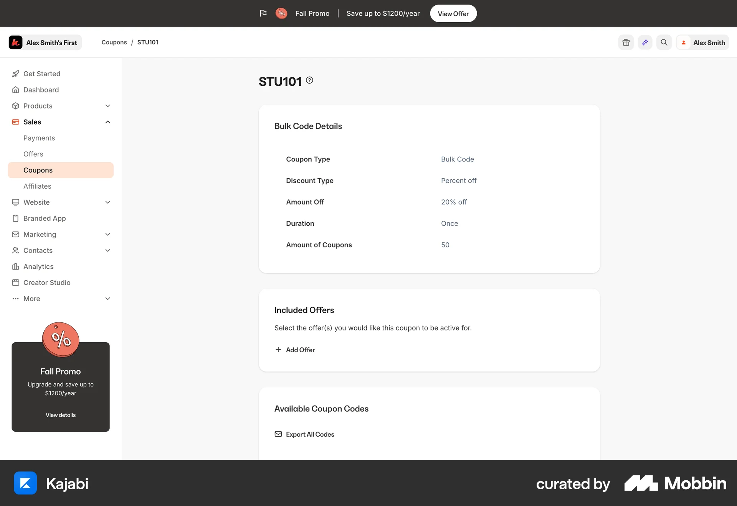The height and width of the screenshot is (506, 737).
Task: Expand the Marketing section chevron
Action: click(108, 234)
